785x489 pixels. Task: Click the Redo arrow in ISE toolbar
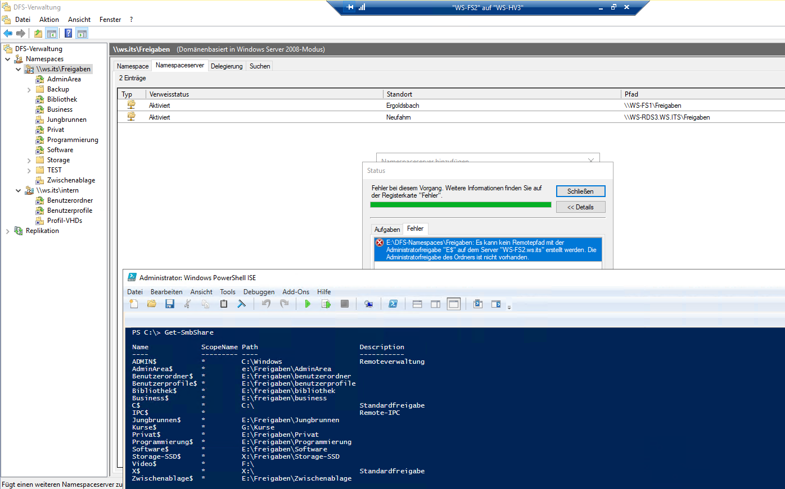pyautogui.click(x=284, y=304)
